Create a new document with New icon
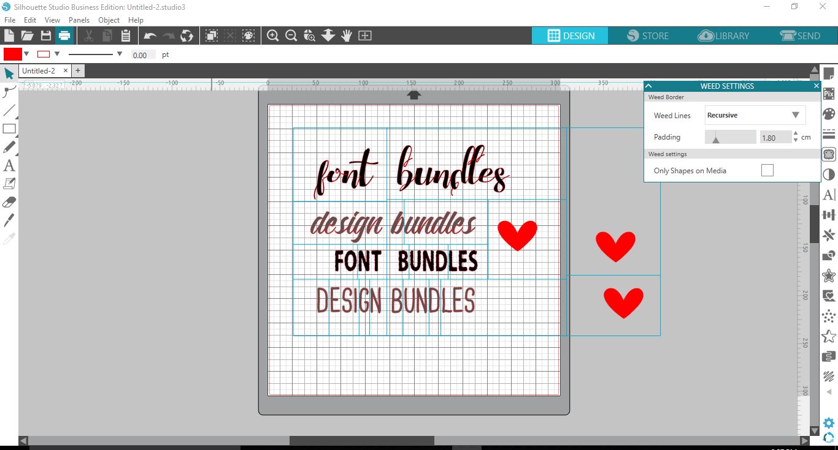Image resolution: width=838 pixels, height=450 pixels. coord(9,36)
